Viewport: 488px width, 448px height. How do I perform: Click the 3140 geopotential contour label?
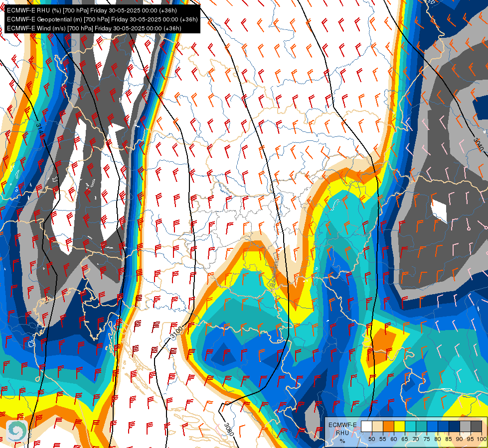click(x=40, y=131)
